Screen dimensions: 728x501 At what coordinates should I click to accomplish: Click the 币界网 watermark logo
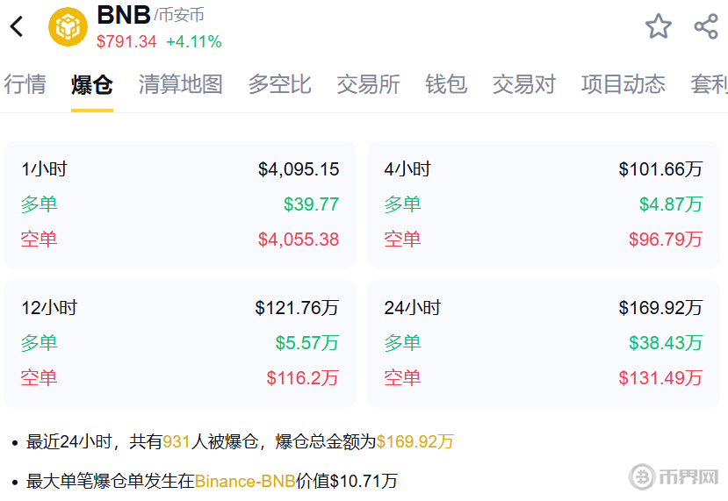pos(674,477)
